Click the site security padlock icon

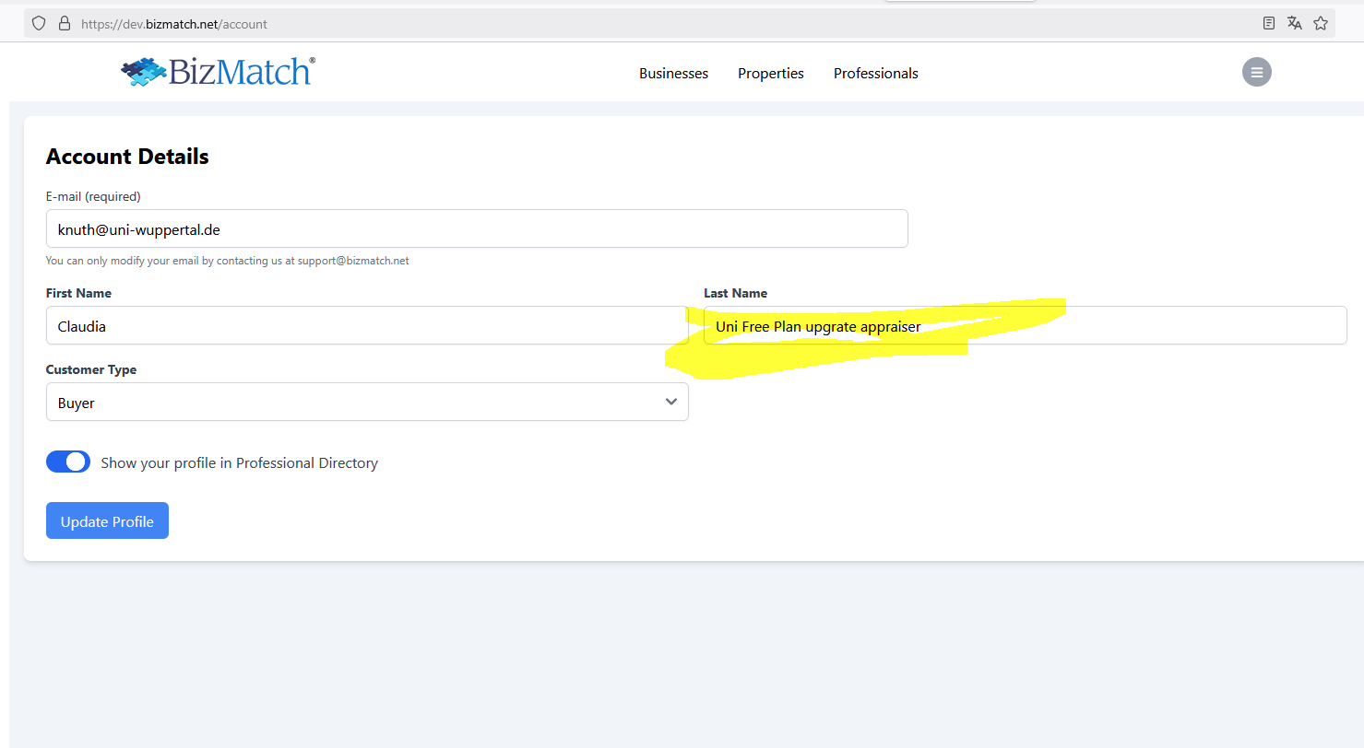64,24
